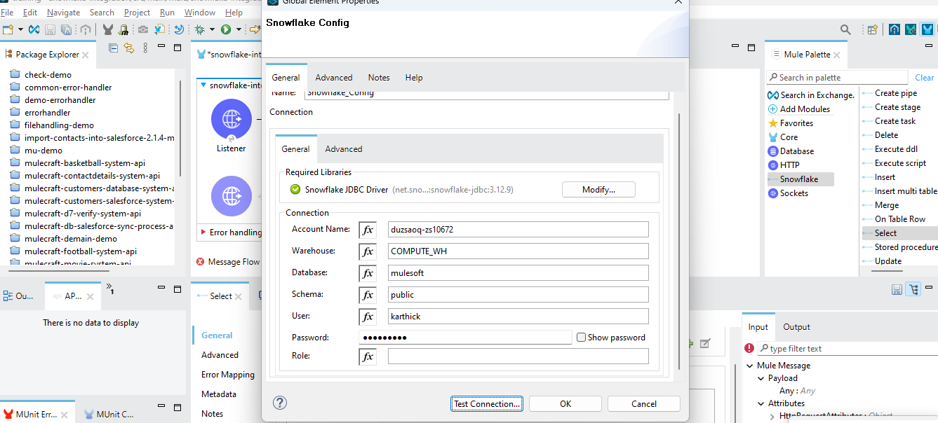Open the Run configurations dropdown arrow
This screenshot has height=423, width=938.
click(239, 29)
